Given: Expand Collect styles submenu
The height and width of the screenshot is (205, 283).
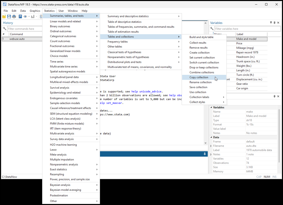Looking at the screenshot, I should (x=204, y=102).
